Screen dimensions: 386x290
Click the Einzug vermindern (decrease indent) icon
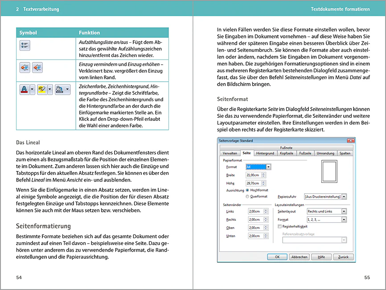(25, 67)
